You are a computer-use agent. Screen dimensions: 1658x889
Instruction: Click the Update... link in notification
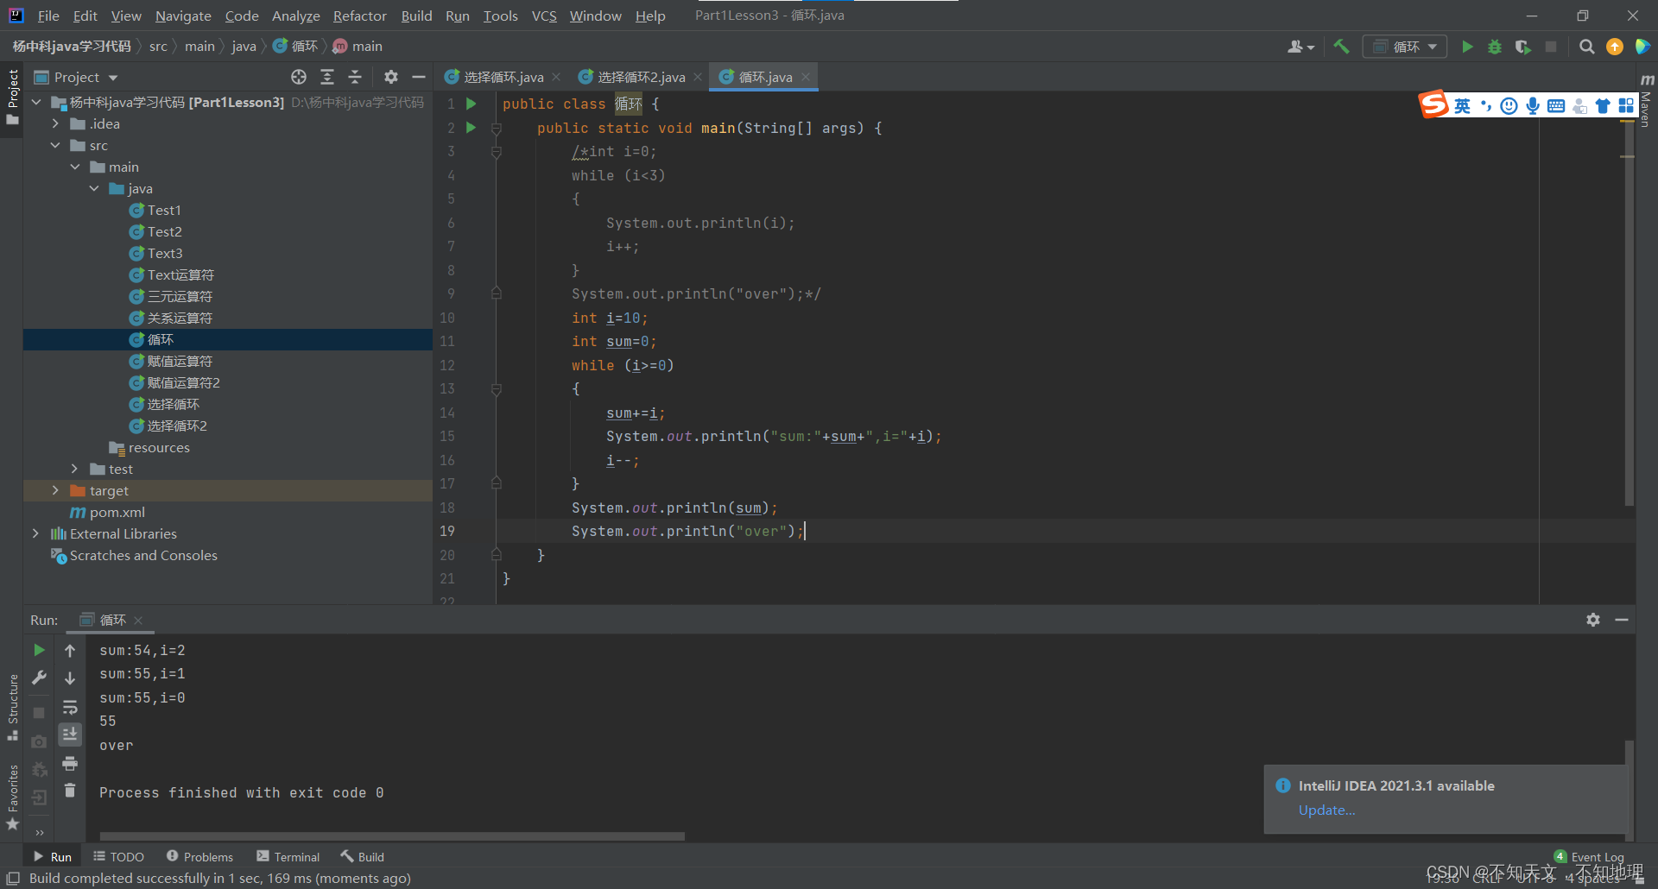[x=1326, y=810]
